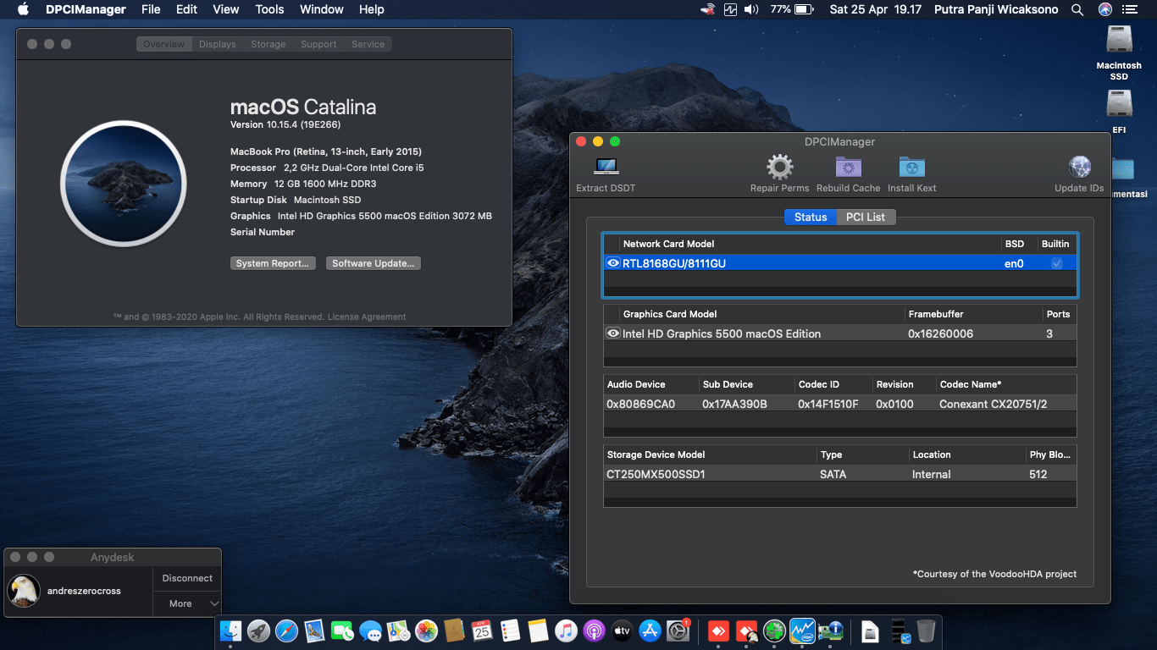Open Install Kext in DPCIManager toolbar
The height and width of the screenshot is (650, 1157).
912,166
